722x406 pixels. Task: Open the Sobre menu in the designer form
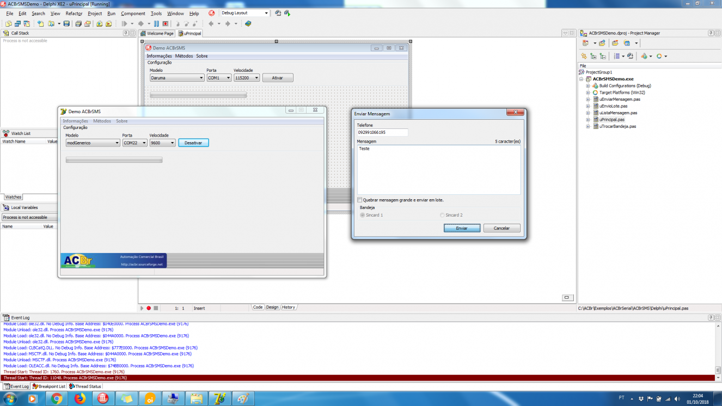coord(202,56)
